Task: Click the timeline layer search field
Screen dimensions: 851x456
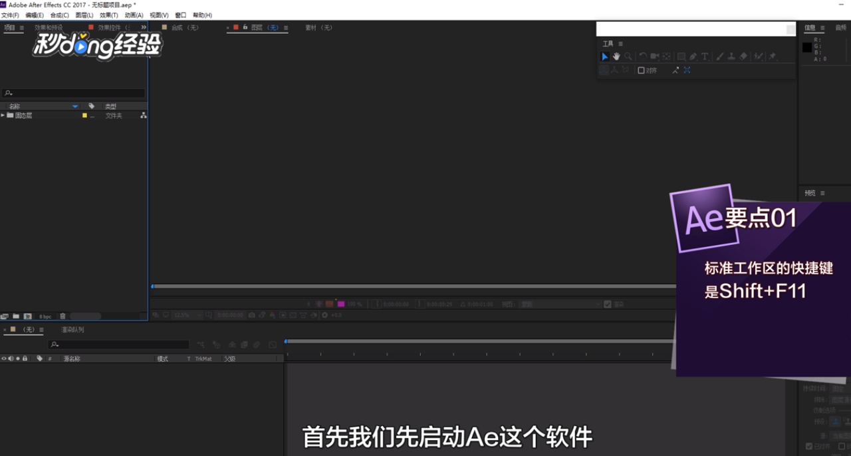Action: 118,344
